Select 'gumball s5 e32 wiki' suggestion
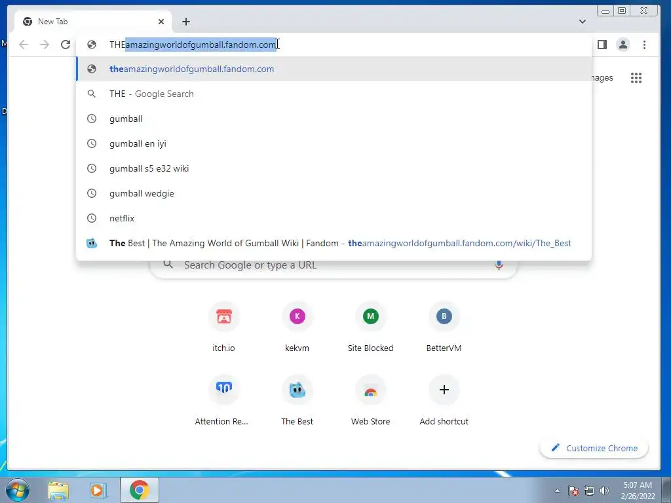Screen dimensions: 671x503 tap(334, 168)
